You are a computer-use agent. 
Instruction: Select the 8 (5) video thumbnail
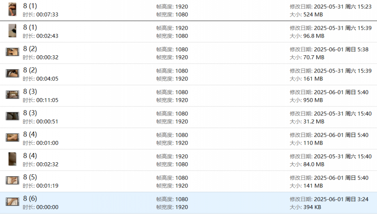coord(12,181)
